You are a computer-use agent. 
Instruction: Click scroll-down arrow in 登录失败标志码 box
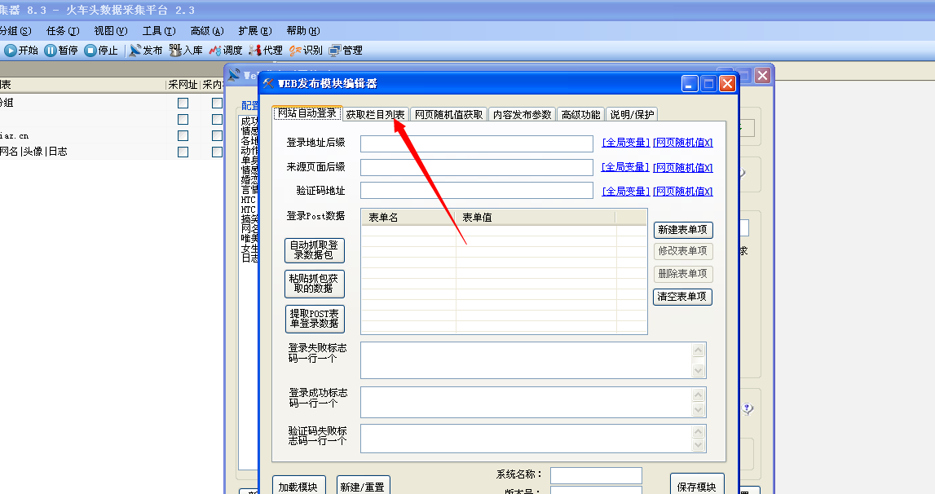[x=698, y=371]
